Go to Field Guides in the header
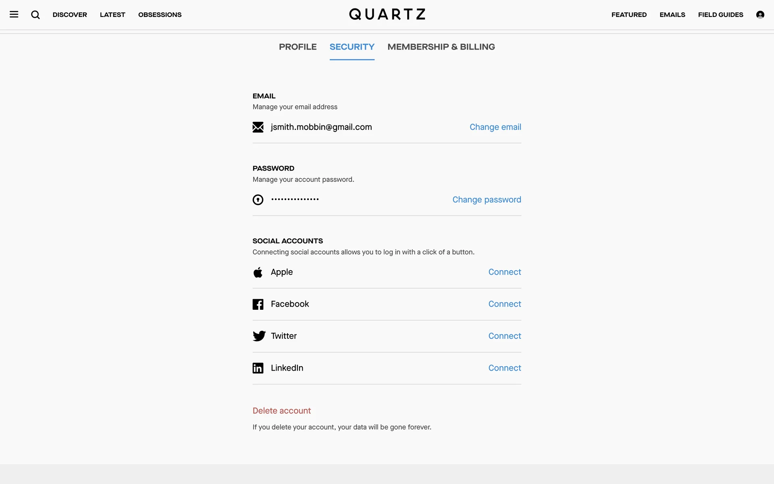 click(x=720, y=15)
